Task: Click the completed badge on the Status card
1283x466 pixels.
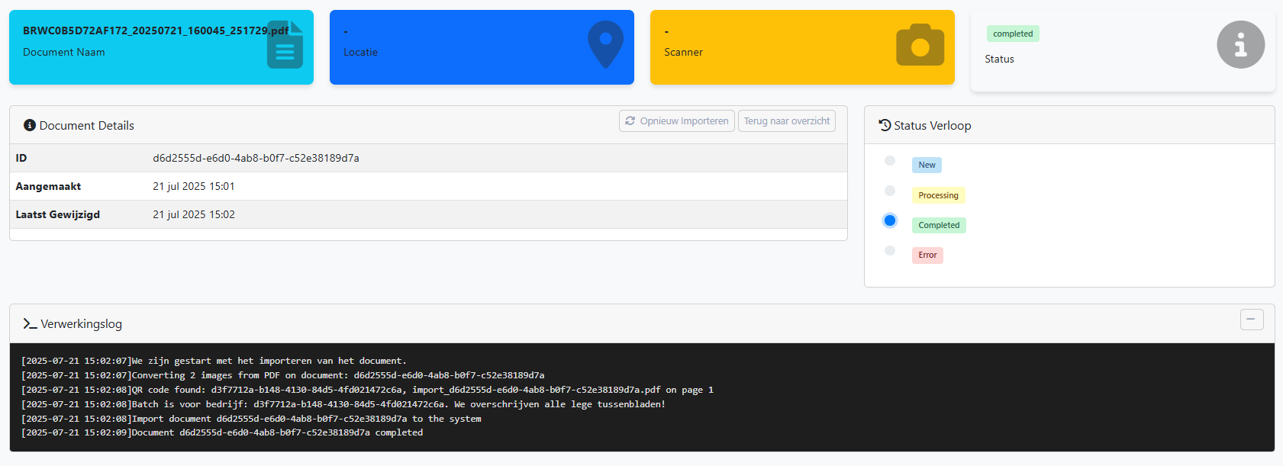Action: coord(1013,34)
